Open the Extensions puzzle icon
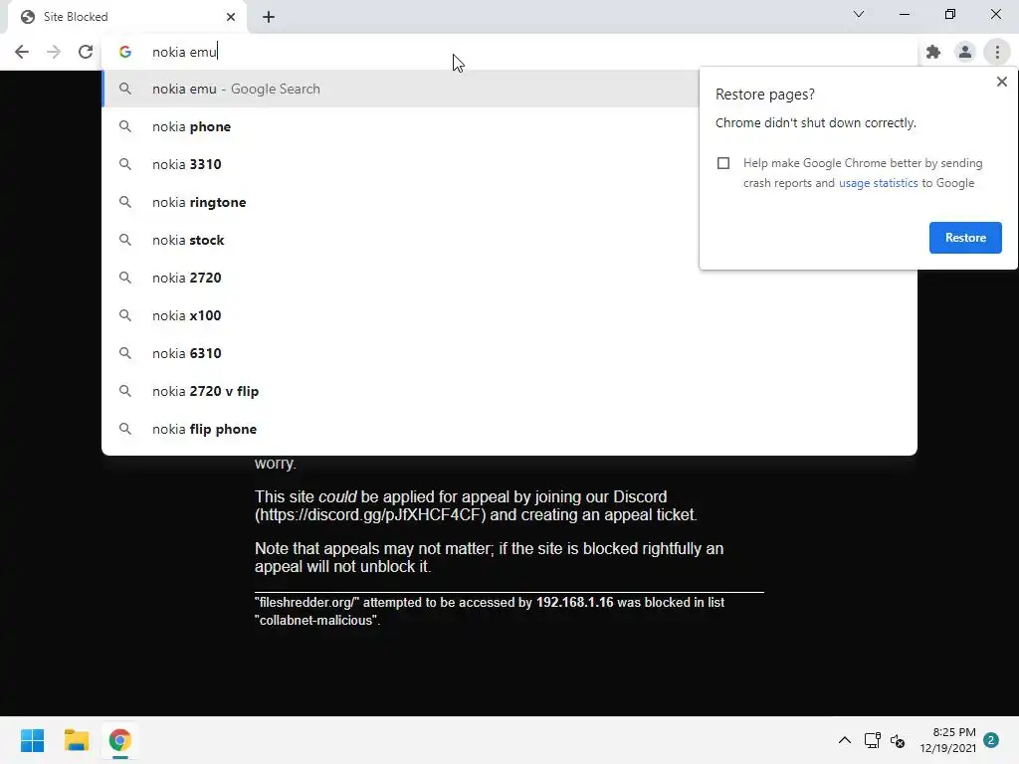Viewport: 1019px width, 764px height. [933, 52]
